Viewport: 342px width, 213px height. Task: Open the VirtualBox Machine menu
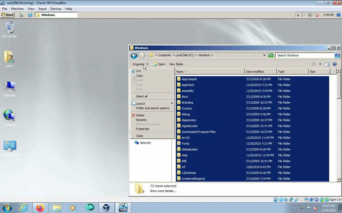pyautogui.click(x=17, y=9)
